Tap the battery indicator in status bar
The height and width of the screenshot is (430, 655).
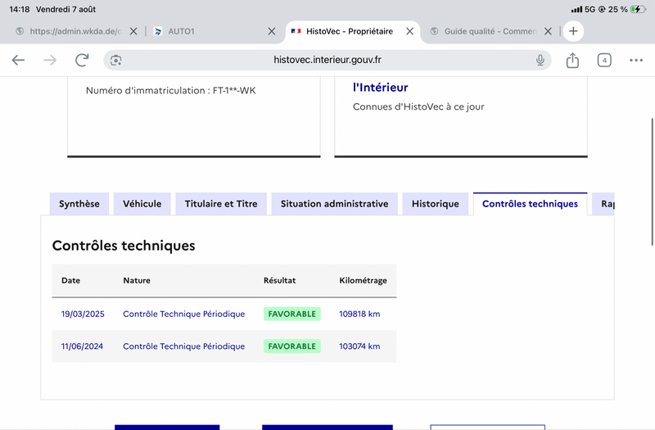(638, 9)
